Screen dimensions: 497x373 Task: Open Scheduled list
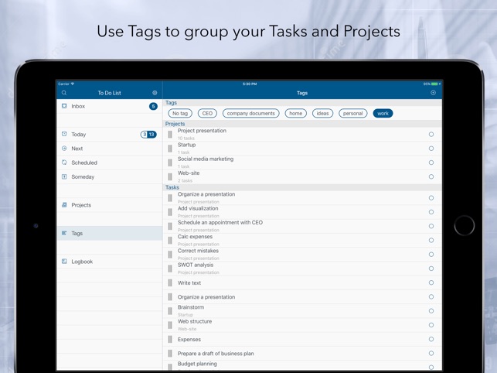[x=110, y=163]
